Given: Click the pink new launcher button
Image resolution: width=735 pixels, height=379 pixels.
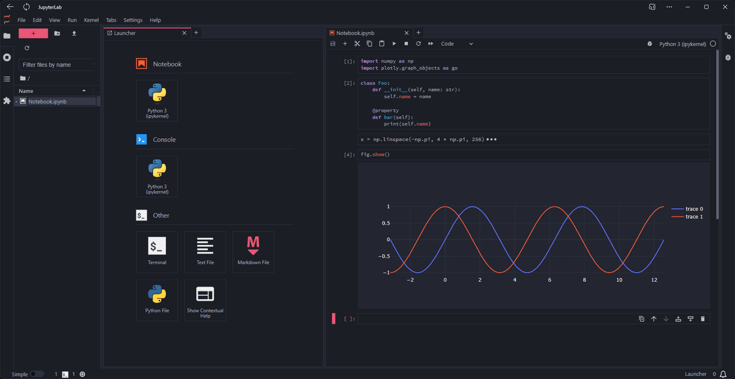Looking at the screenshot, I should coord(33,34).
